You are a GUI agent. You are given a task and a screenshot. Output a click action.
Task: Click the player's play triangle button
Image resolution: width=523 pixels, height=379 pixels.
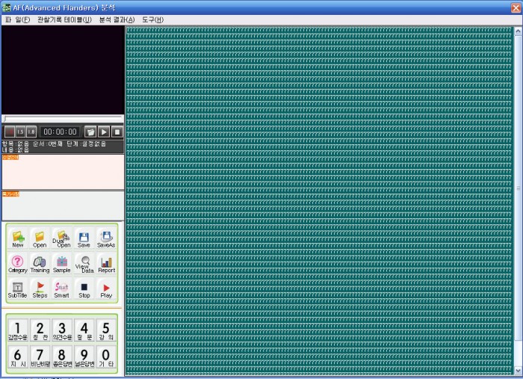(104, 132)
